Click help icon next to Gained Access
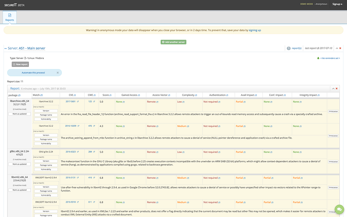Image resolution: width=347 pixels, height=217 pixels. click(139, 95)
